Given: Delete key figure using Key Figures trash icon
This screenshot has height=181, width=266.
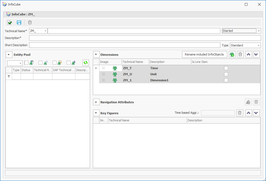Looking at the screenshot, I should tap(240, 113).
